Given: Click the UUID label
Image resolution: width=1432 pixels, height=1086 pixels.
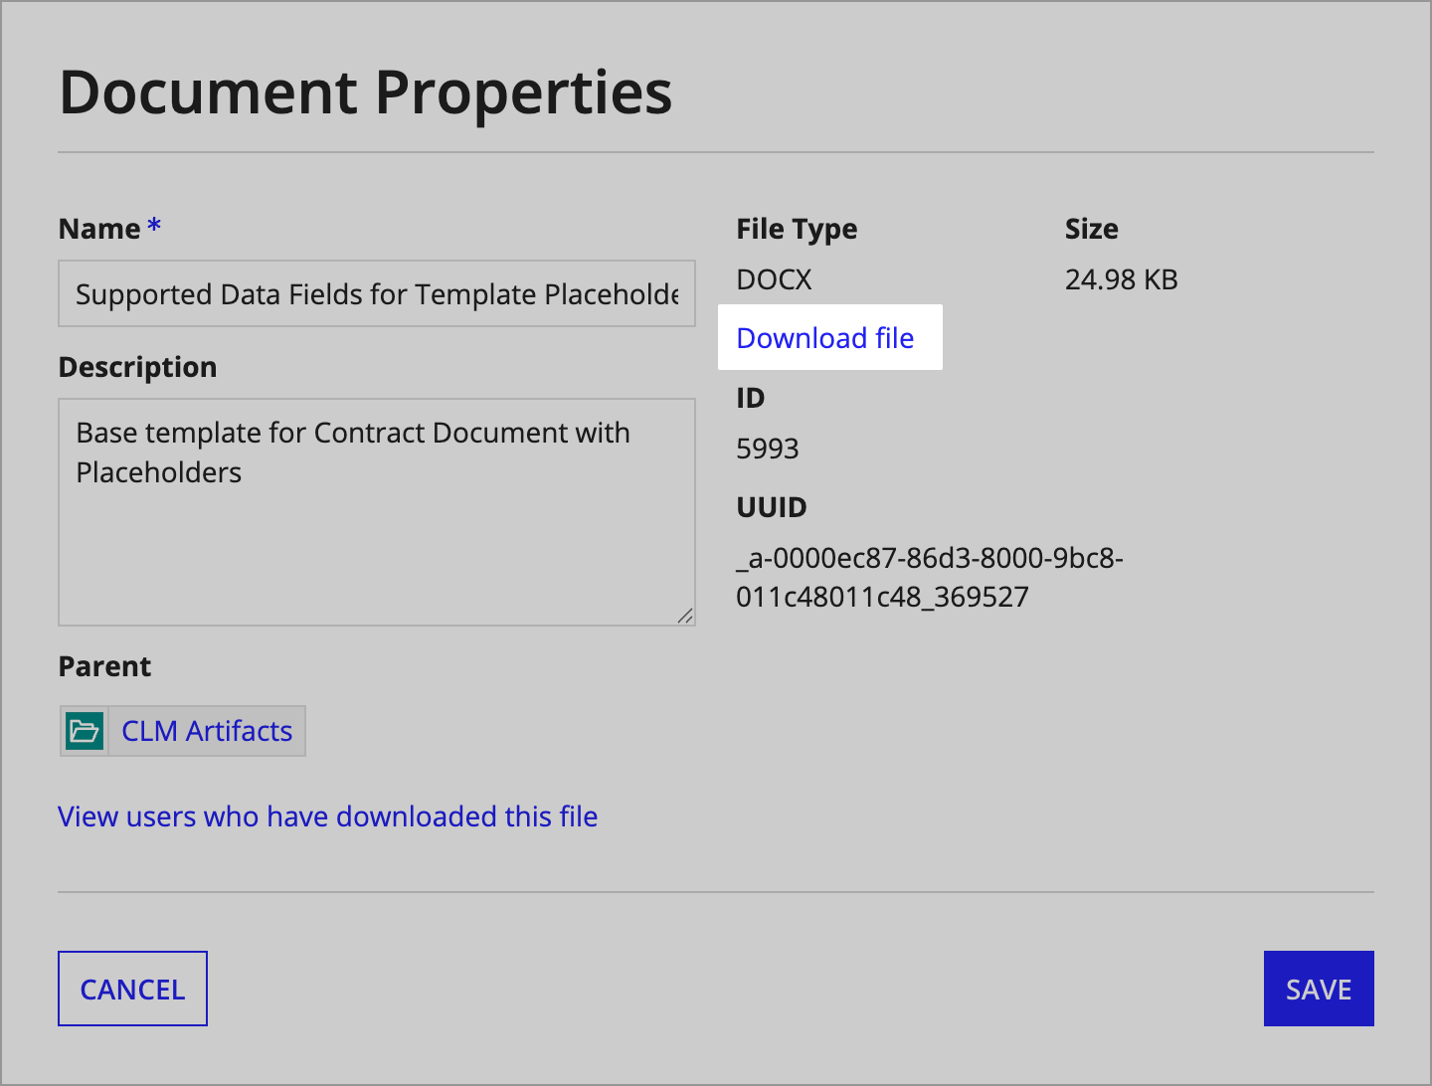Looking at the screenshot, I should 772,507.
